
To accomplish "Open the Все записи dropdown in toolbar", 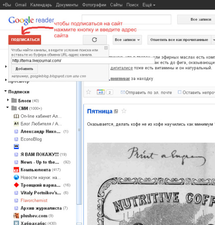I will pyautogui.click(x=127, y=40).
